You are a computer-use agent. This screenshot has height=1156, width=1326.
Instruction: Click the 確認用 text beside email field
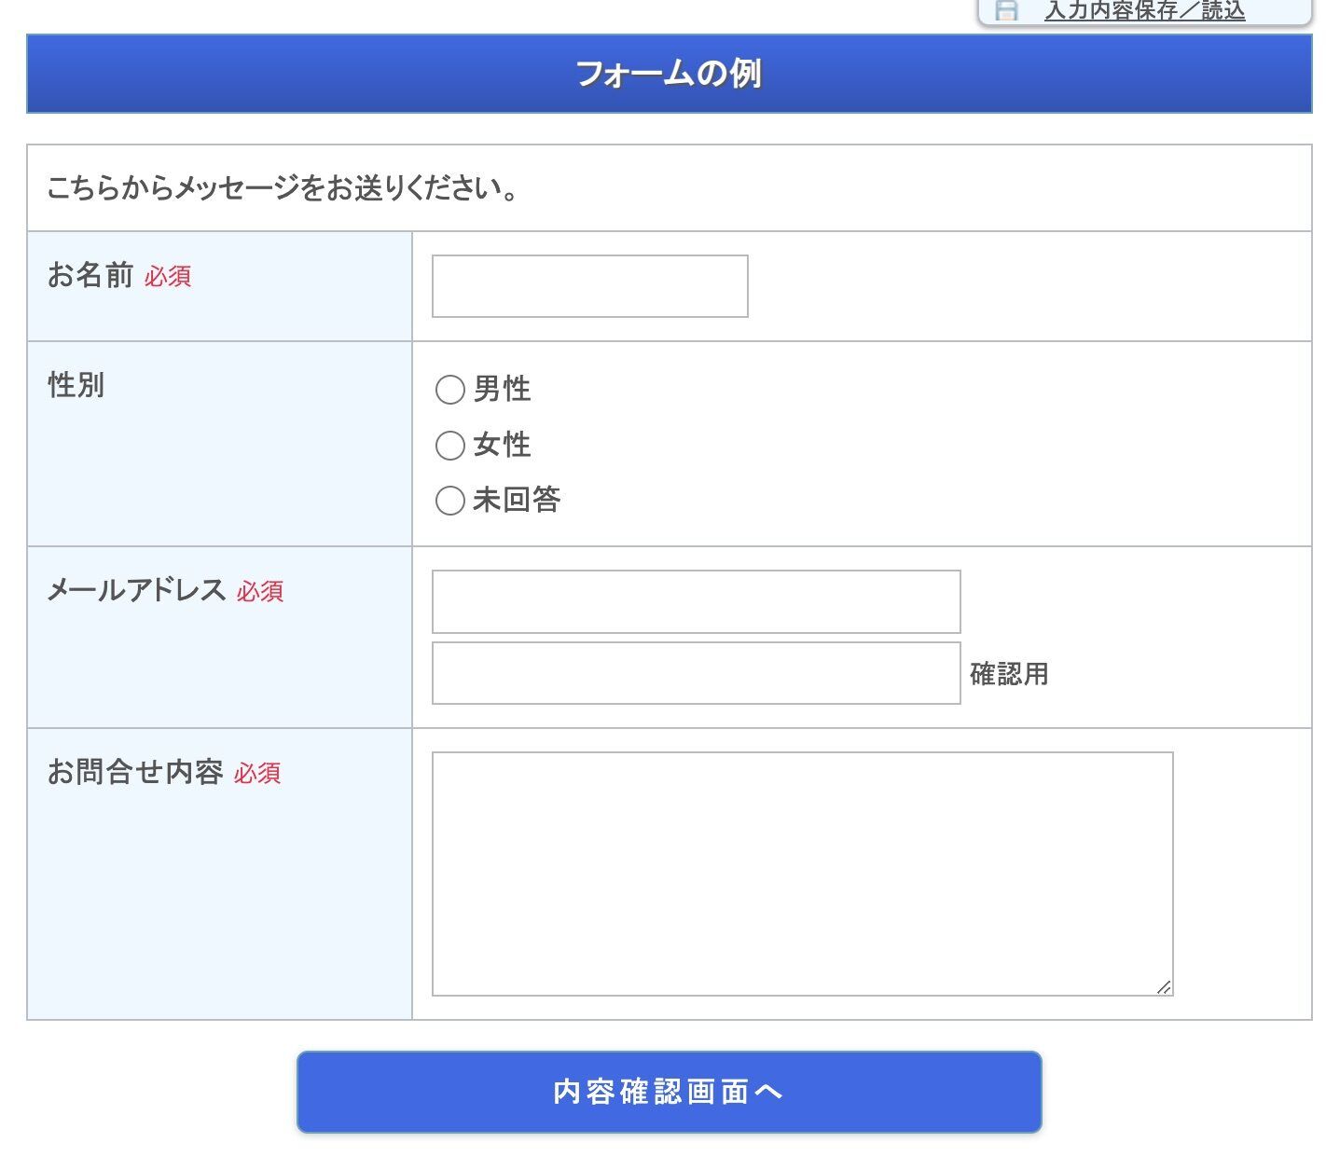click(1009, 674)
